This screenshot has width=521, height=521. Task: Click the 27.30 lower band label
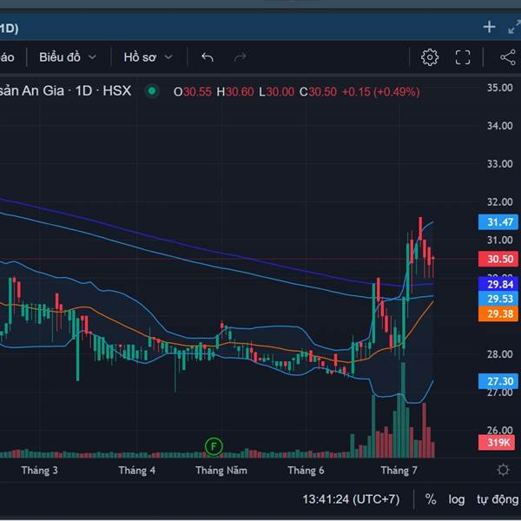coord(498,381)
